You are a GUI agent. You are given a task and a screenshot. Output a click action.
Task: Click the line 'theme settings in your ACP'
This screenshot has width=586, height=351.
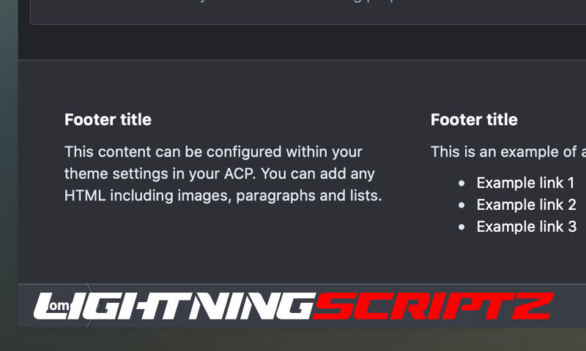coord(220,174)
